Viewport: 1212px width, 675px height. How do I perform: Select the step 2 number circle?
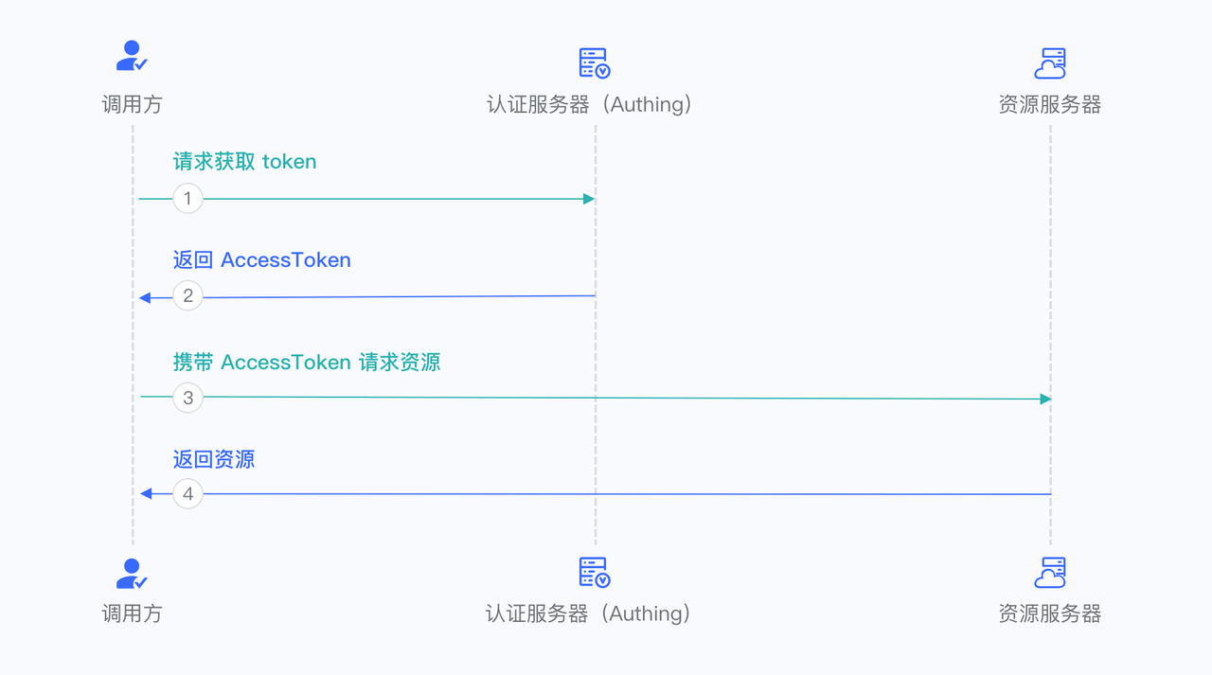point(187,296)
